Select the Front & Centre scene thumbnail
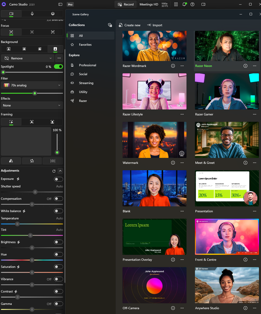Viewport: 261px width, 314px height. click(227, 237)
